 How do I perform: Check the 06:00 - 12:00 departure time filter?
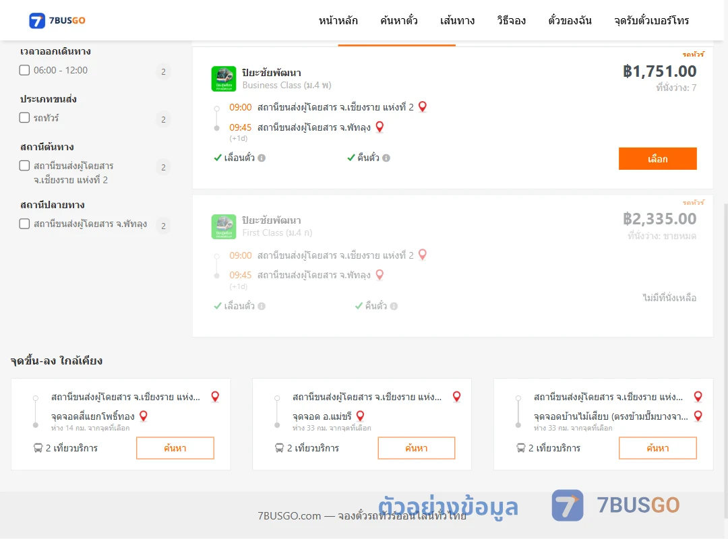pyautogui.click(x=25, y=70)
